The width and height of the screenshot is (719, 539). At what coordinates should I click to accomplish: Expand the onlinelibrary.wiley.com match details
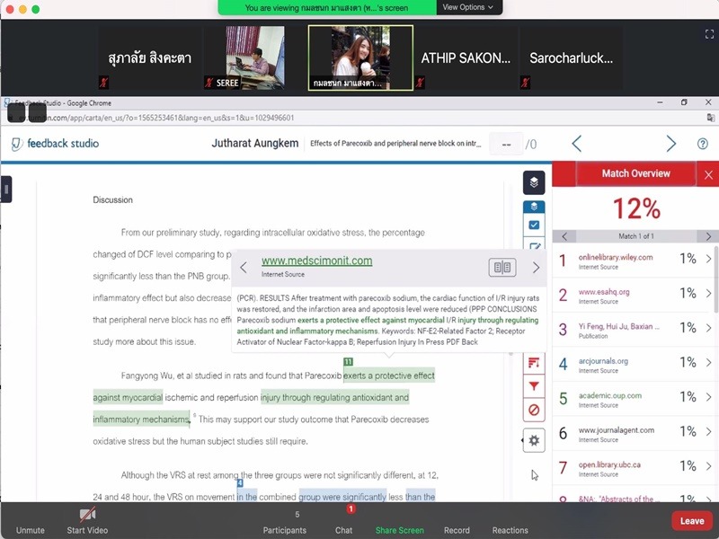pos(708,259)
